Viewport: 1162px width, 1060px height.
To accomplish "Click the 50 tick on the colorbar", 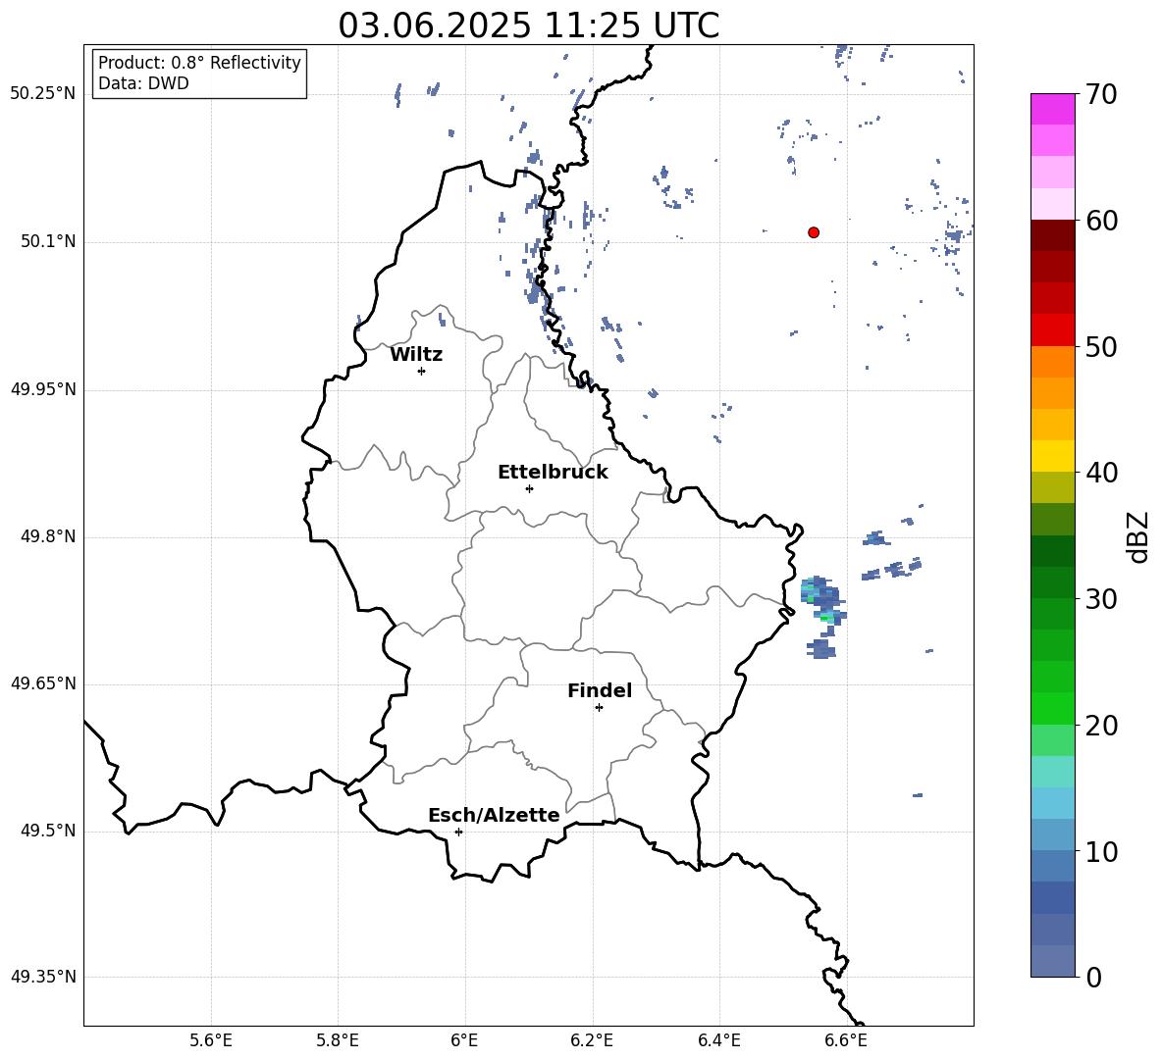I will click(x=1101, y=347).
